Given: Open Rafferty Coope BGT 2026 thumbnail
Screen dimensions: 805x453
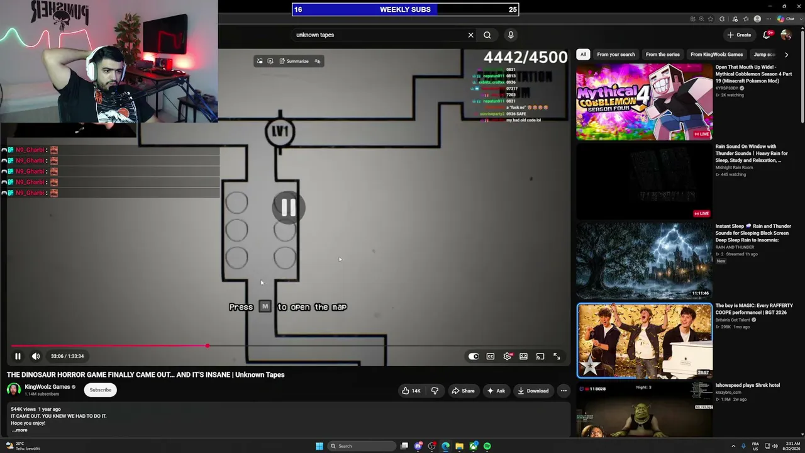Looking at the screenshot, I should 645,340.
